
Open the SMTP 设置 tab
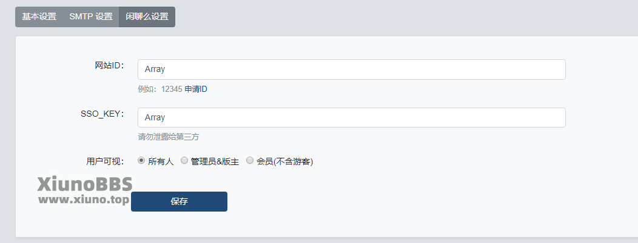[x=91, y=17]
